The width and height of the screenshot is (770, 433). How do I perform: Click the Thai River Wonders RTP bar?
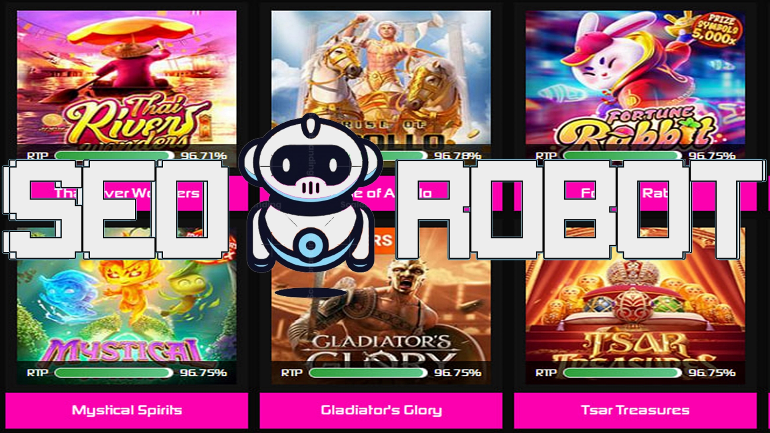[114, 156]
